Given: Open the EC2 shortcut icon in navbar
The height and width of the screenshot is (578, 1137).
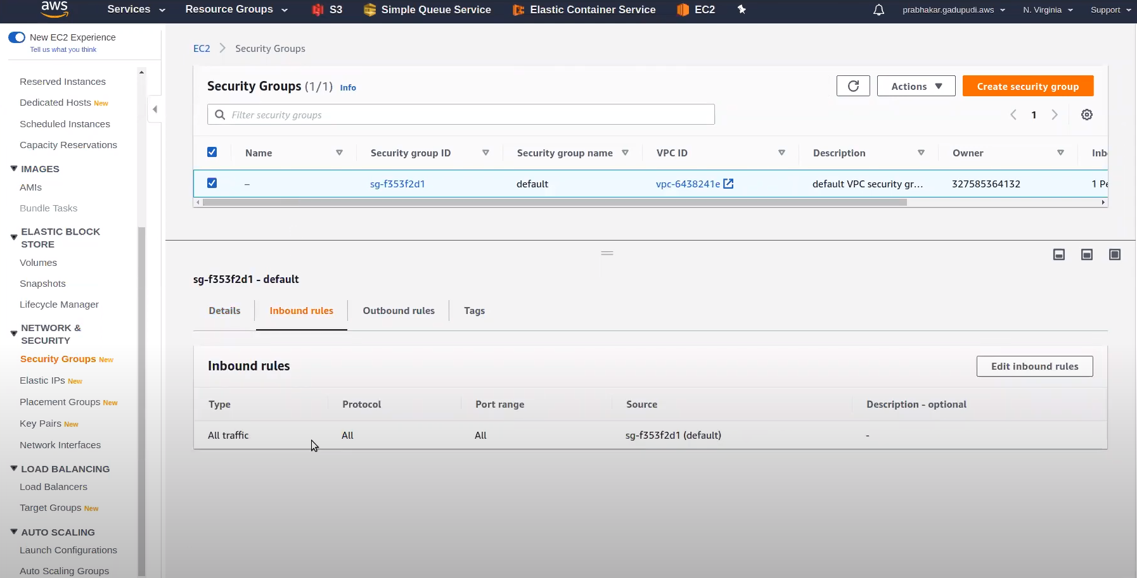Looking at the screenshot, I should (x=683, y=9).
